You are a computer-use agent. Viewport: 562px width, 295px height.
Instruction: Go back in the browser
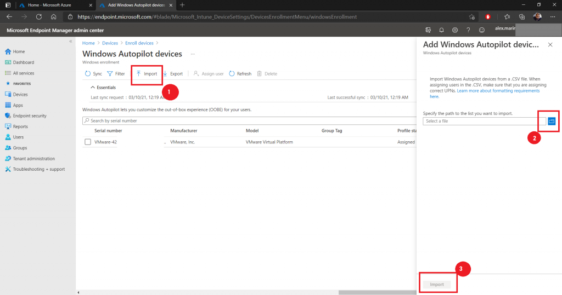(x=9, y=17)
